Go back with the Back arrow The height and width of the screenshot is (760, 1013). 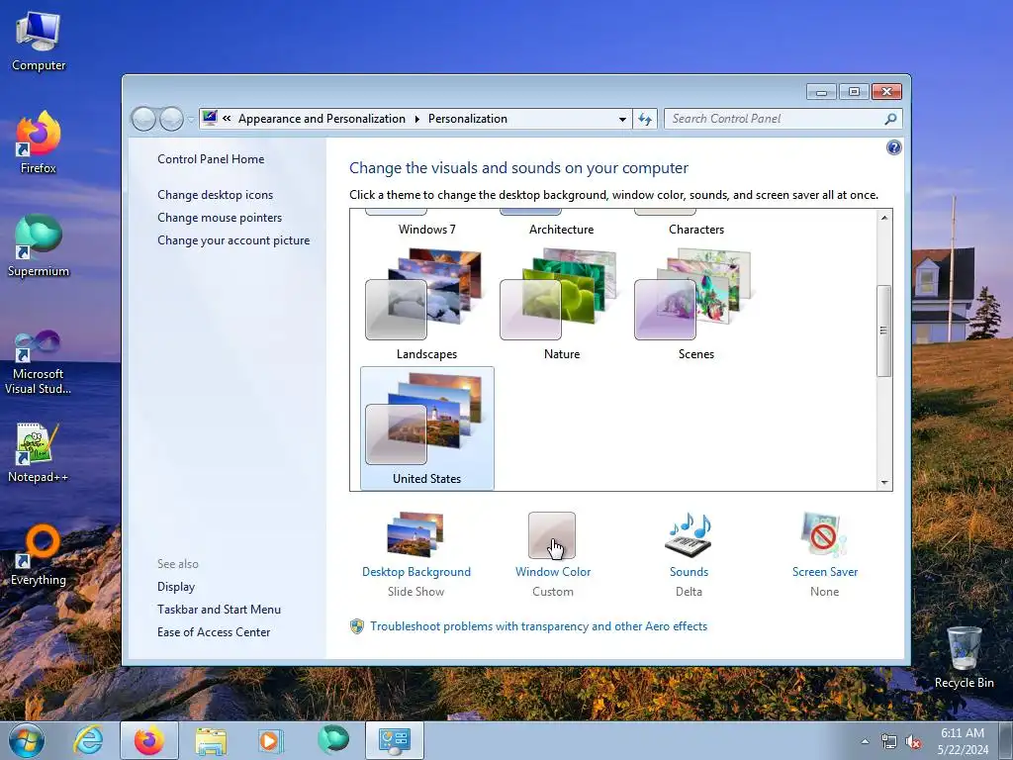click(x=143, y=119)
